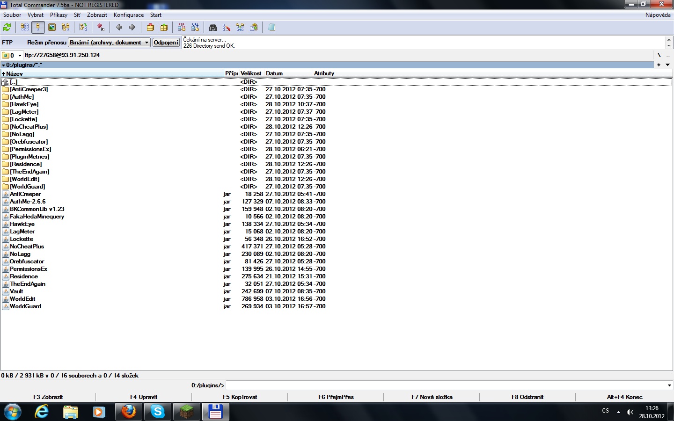Open the transfer mode dropdown
Image resolution: width=674 pixels, height=421 pixels.
click(x=109, y=43)
